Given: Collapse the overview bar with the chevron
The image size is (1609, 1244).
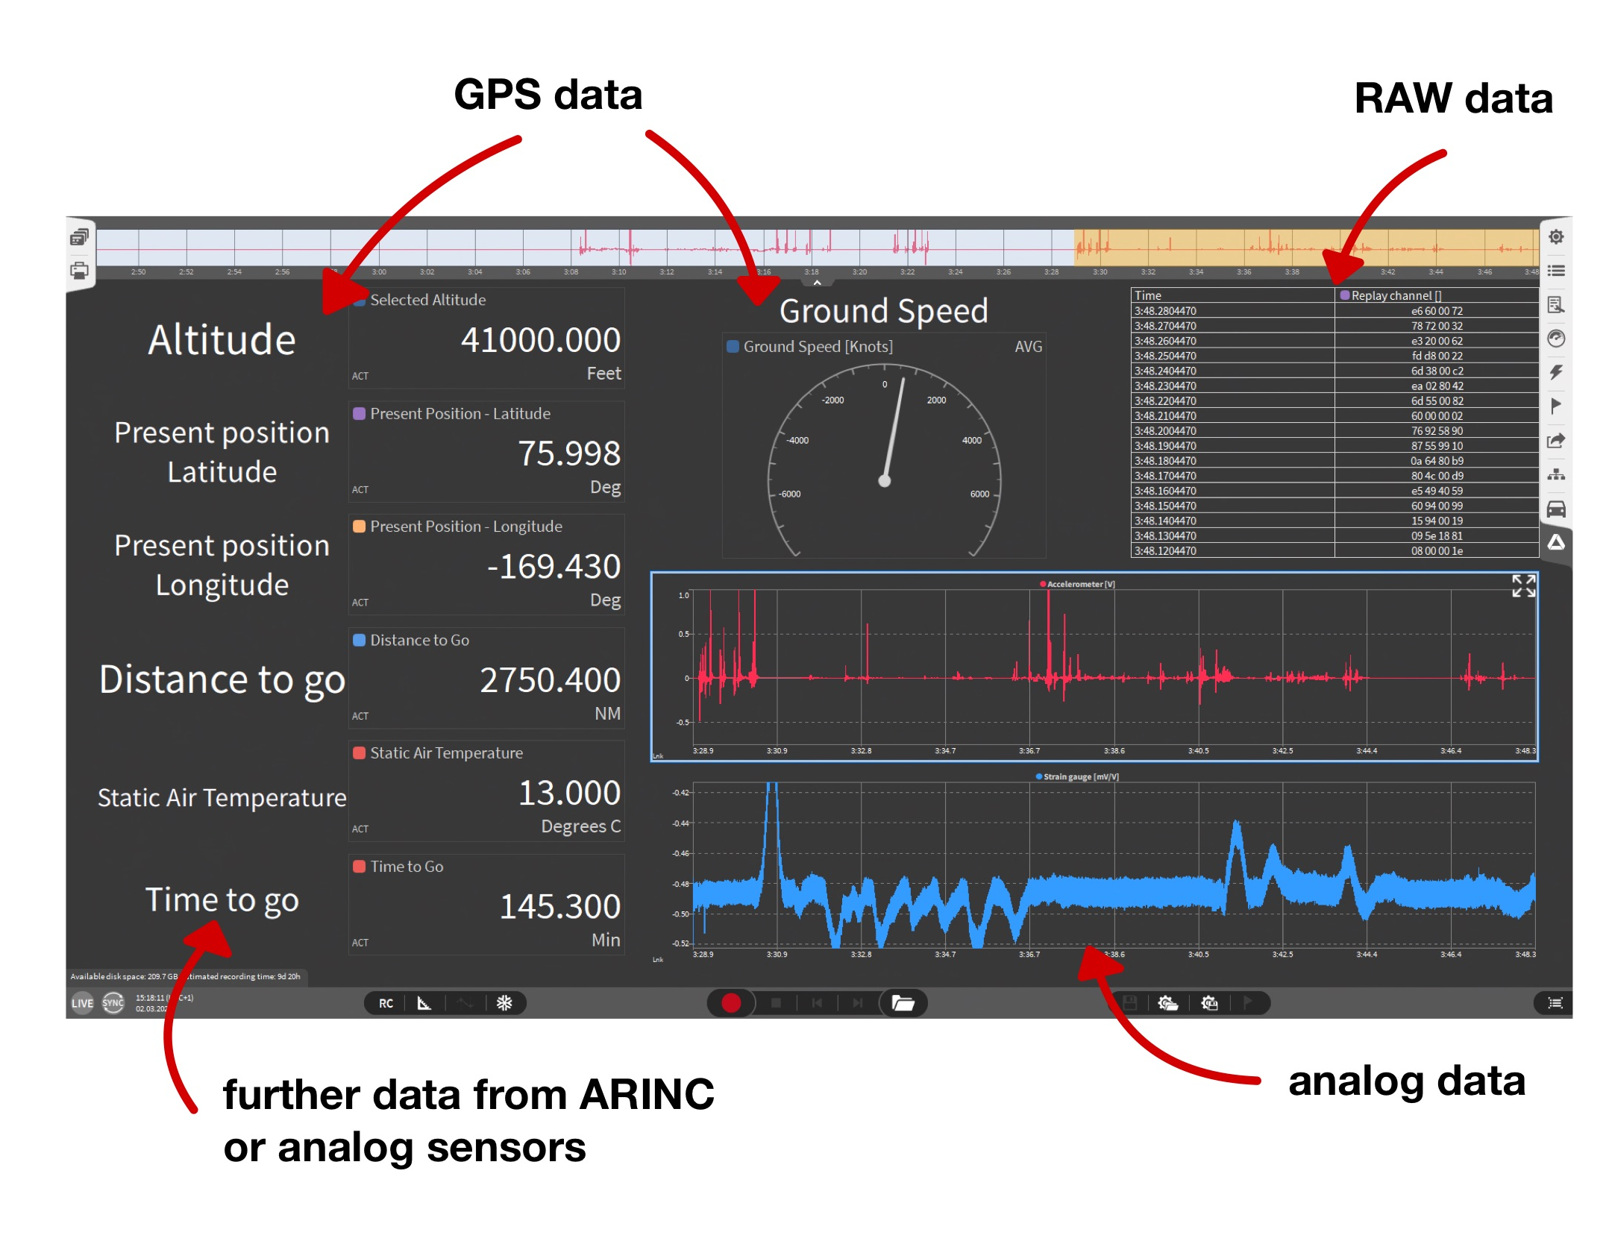Looking at the screenshot, I should tap(817, 283).
